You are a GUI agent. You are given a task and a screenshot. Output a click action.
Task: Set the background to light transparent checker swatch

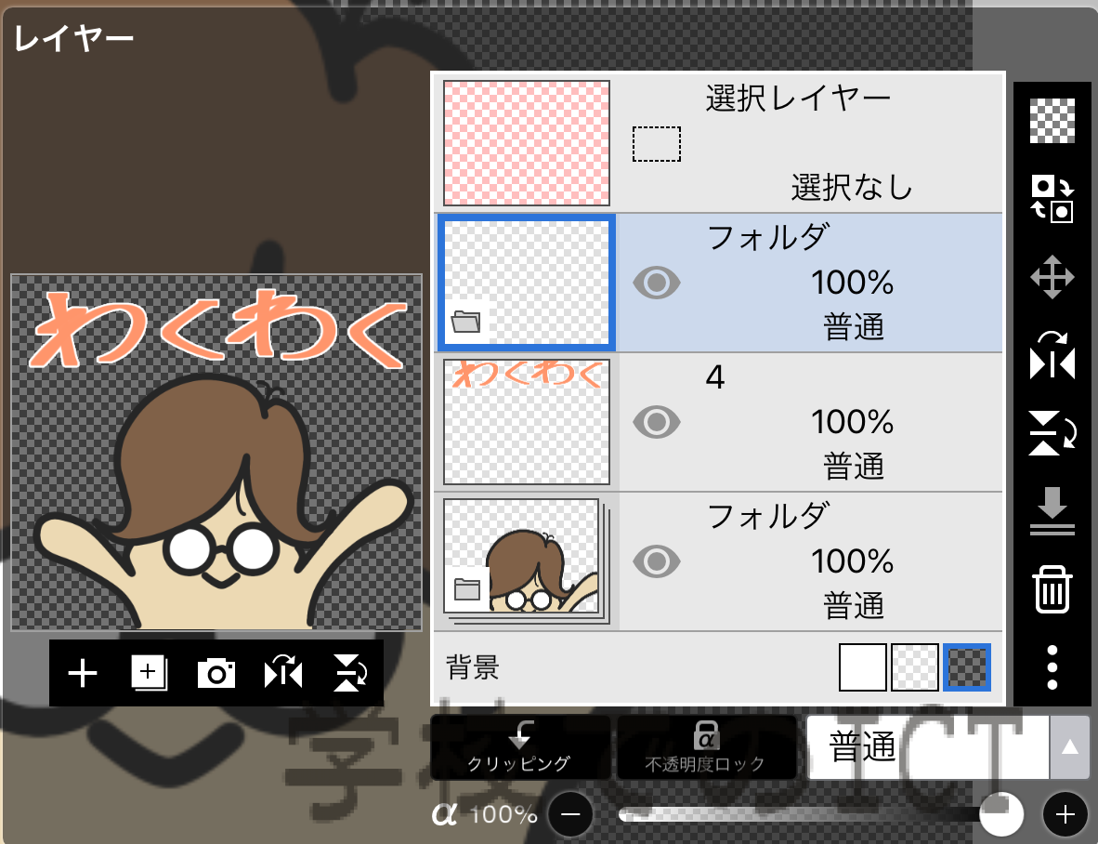pos(914,667)
